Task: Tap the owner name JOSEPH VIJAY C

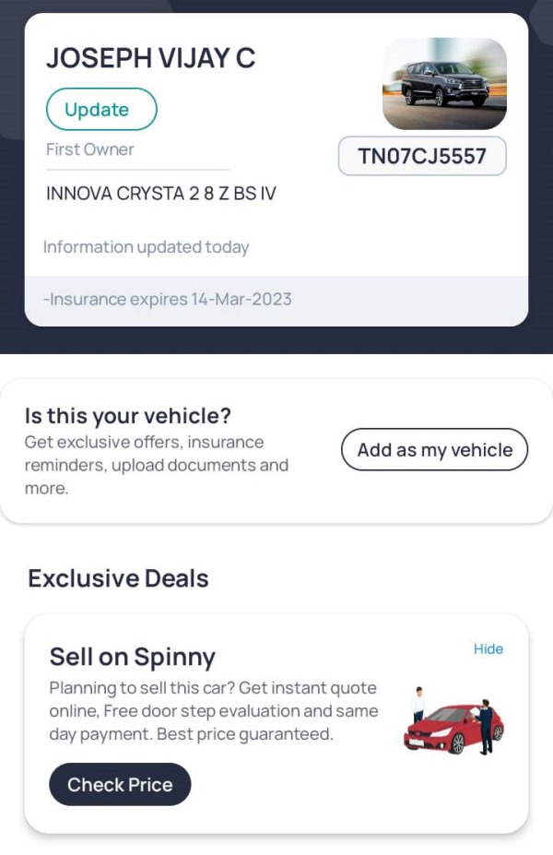Action: [x=151, y=58]
